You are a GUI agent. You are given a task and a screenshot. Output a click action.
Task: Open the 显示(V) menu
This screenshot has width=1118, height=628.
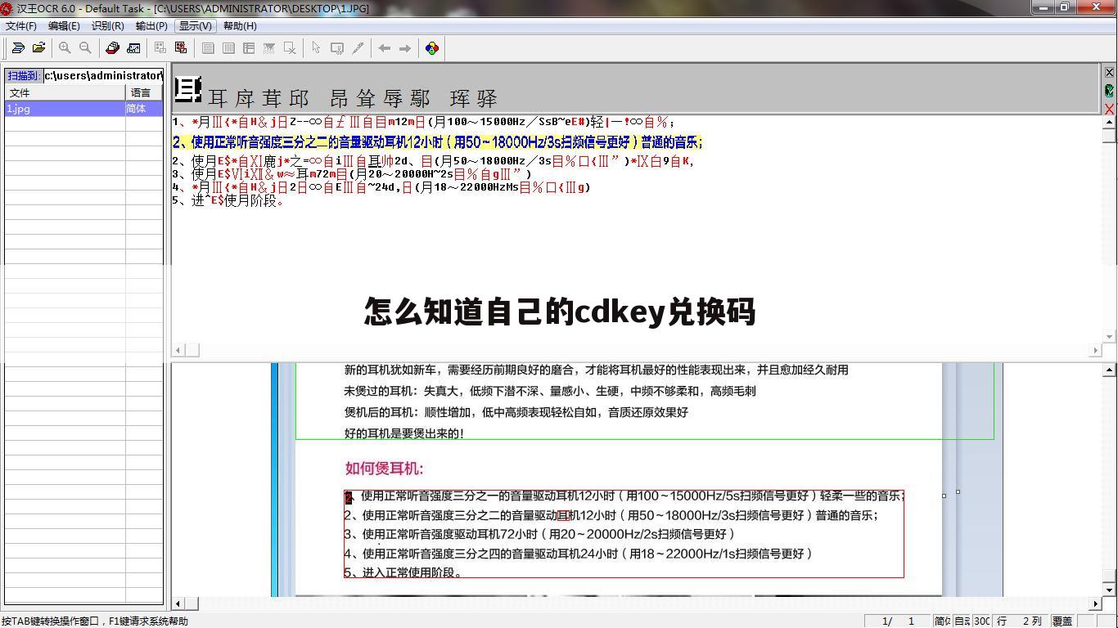click(x=195, y=26)
